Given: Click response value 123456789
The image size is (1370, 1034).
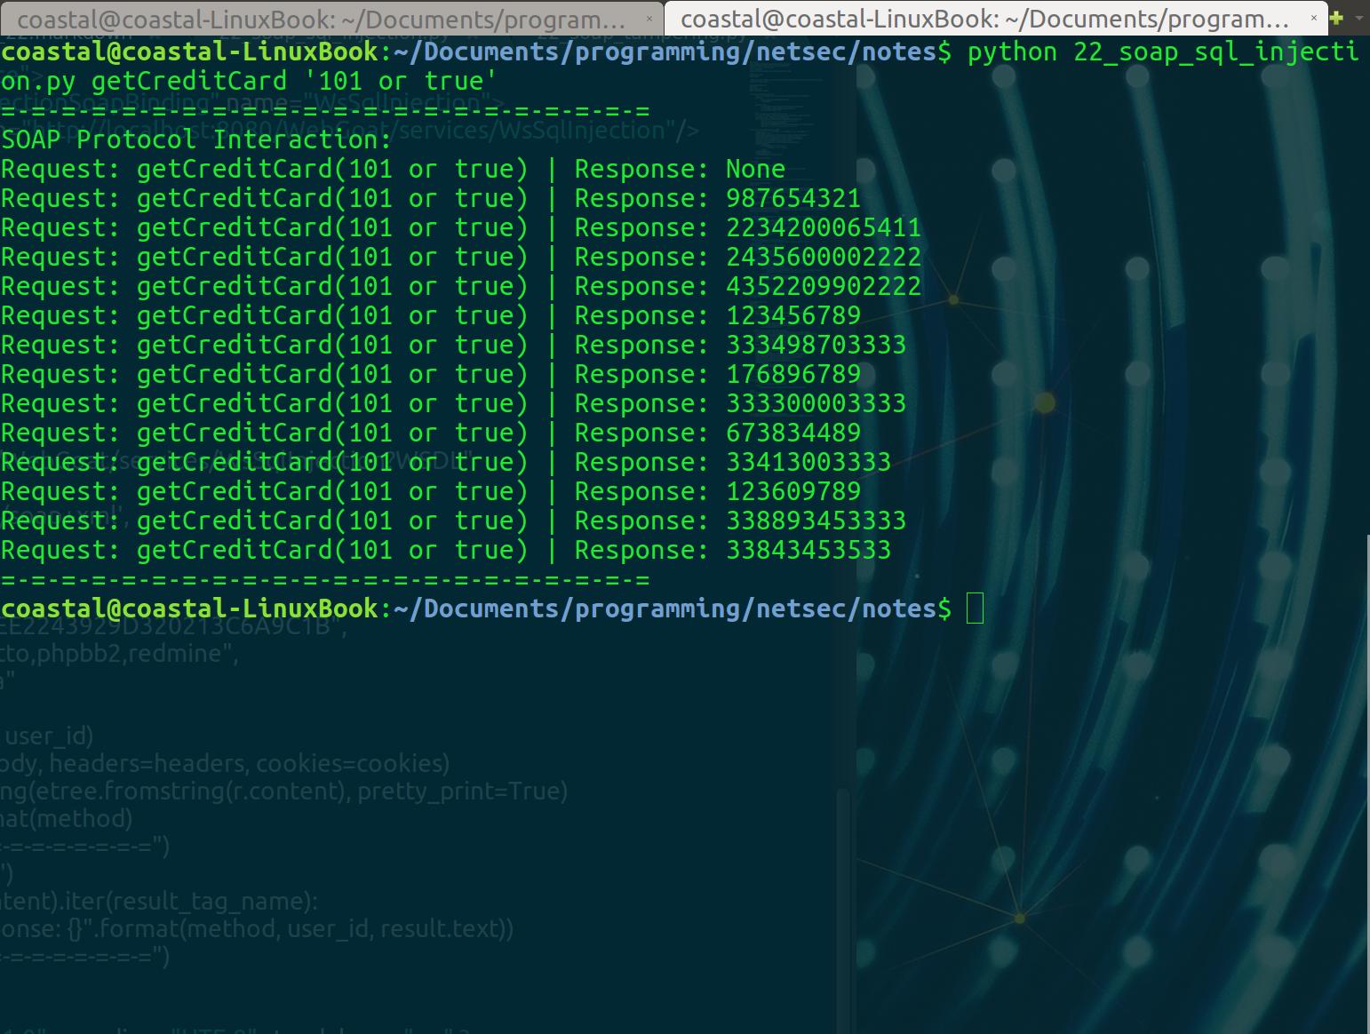Looking at the screenshot, I should (793, 316).
